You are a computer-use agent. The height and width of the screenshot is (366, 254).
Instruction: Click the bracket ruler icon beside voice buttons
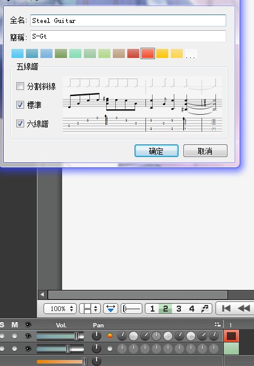point(132,309)
